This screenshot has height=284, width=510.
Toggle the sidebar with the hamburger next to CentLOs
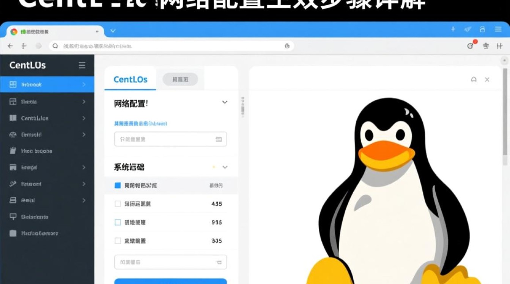pos(82,65)
